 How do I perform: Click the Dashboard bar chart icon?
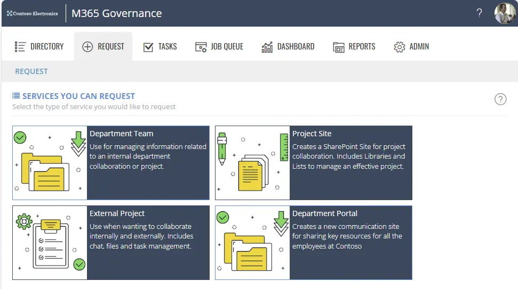pyautogui.click(x=267, y=47)
